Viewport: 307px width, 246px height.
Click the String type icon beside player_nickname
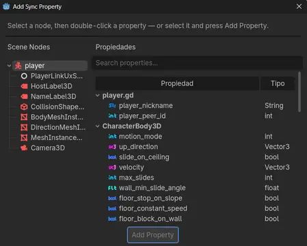(112, 106)
